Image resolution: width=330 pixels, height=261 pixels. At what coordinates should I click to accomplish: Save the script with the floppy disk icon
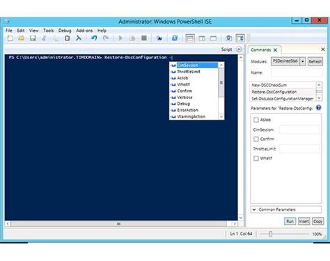coord(33,38)
